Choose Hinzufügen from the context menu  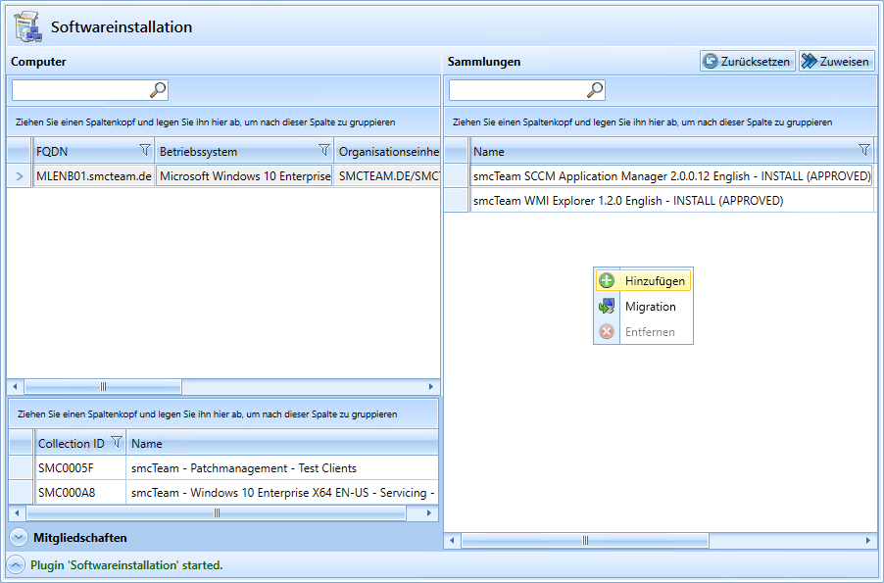[x=643, y=280]
